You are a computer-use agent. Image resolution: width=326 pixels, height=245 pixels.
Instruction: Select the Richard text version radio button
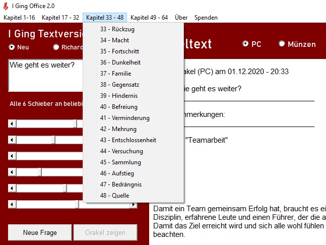tap(56, 47)
